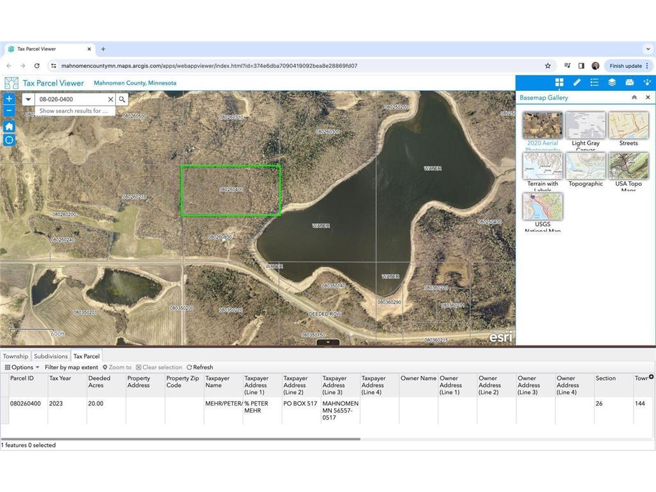Open the Layer List widget
The height and width of the screenshot is (492, 656).
point(612,83)
